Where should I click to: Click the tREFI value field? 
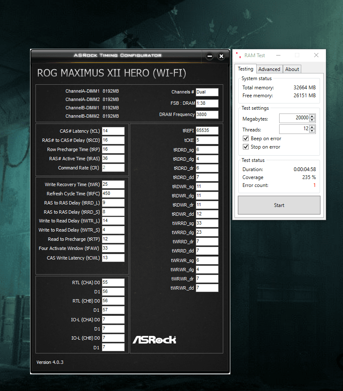pos(207,131)
